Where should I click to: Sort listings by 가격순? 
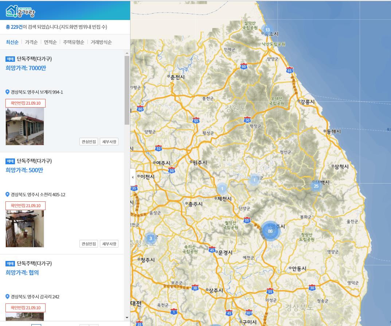point(31,42)
